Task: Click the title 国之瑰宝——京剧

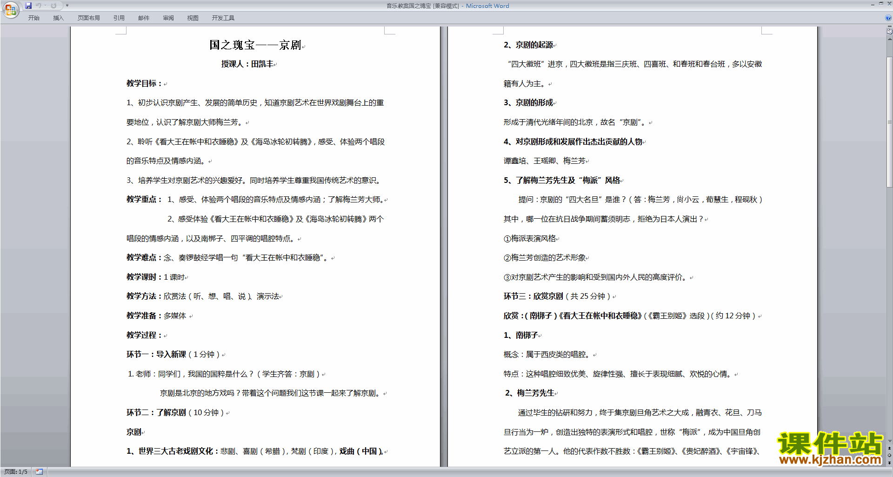Action: (255, 45)
